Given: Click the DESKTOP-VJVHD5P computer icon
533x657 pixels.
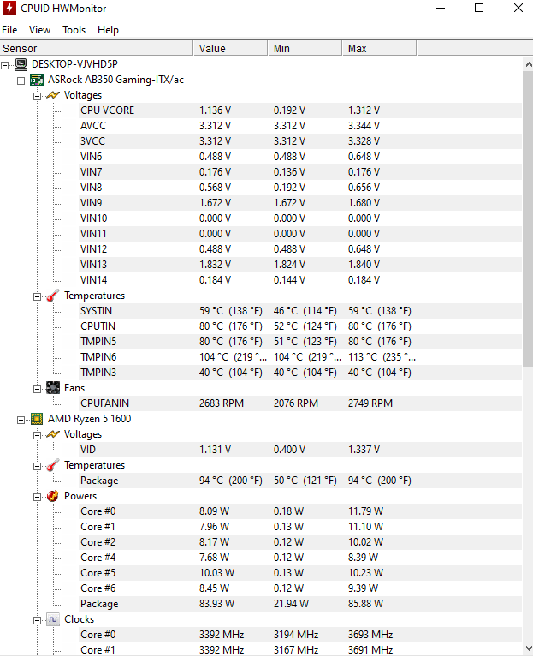Looking at the screenshot, I should 21,64.
